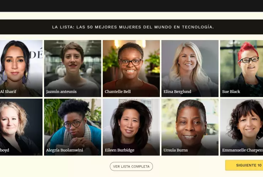Open the Ursula Burns portrait card
263x177 pixels.
pyautogui.click(x=190, y=127)
